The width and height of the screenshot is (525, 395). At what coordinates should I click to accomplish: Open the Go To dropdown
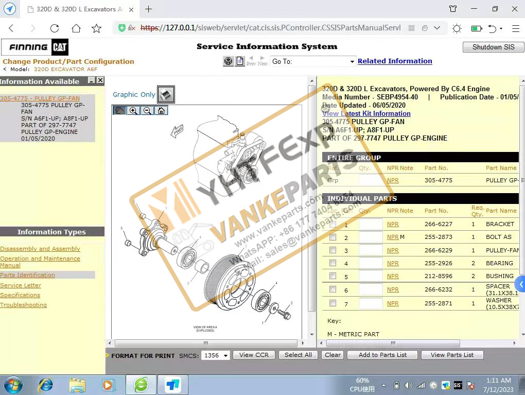pyautogui.click(x=313, y=61)
